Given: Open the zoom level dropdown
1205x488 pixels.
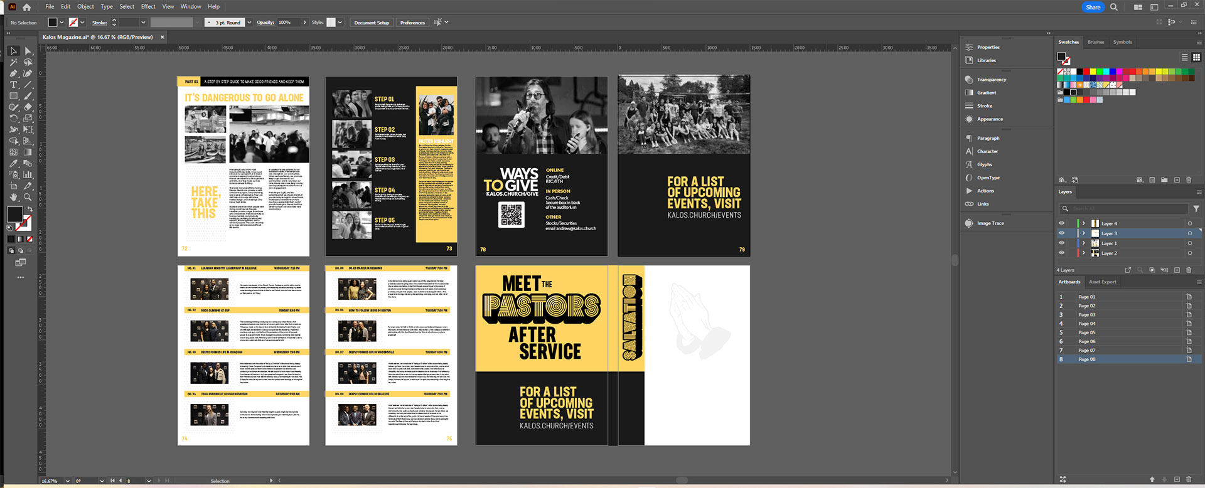Looking at the screenshot, I should tap(67, 481).
